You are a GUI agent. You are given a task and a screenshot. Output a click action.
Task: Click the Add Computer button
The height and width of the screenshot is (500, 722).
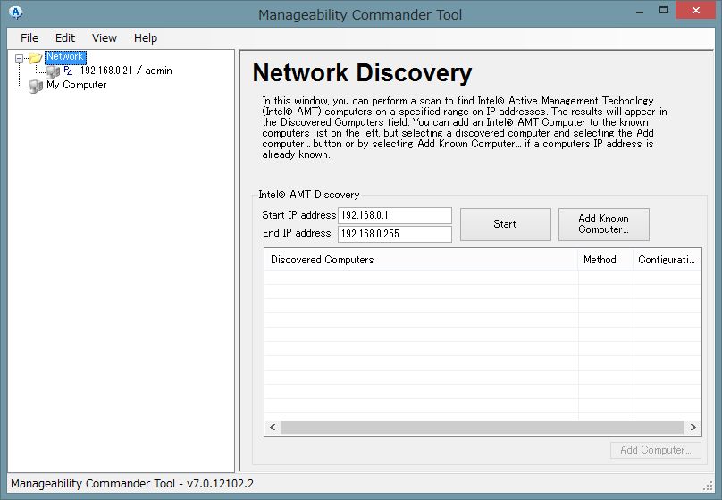tap(655, 450)
